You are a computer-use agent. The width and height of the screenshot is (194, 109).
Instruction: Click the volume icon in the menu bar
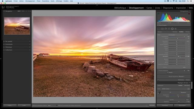176,1
